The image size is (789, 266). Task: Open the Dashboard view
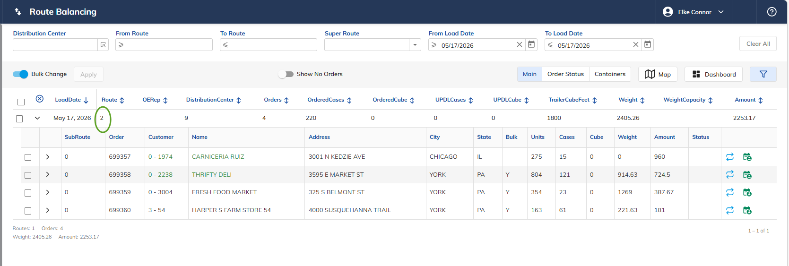[x=713, y=74]
